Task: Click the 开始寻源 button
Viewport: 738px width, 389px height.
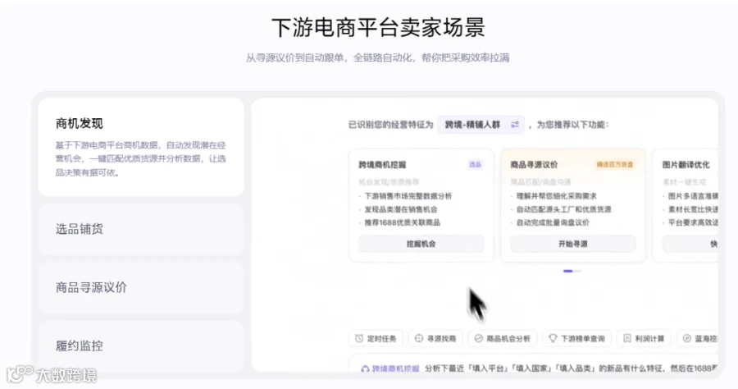Action: [573, 244]
